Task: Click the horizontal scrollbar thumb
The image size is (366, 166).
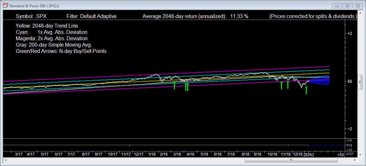Action: [291, 160]
